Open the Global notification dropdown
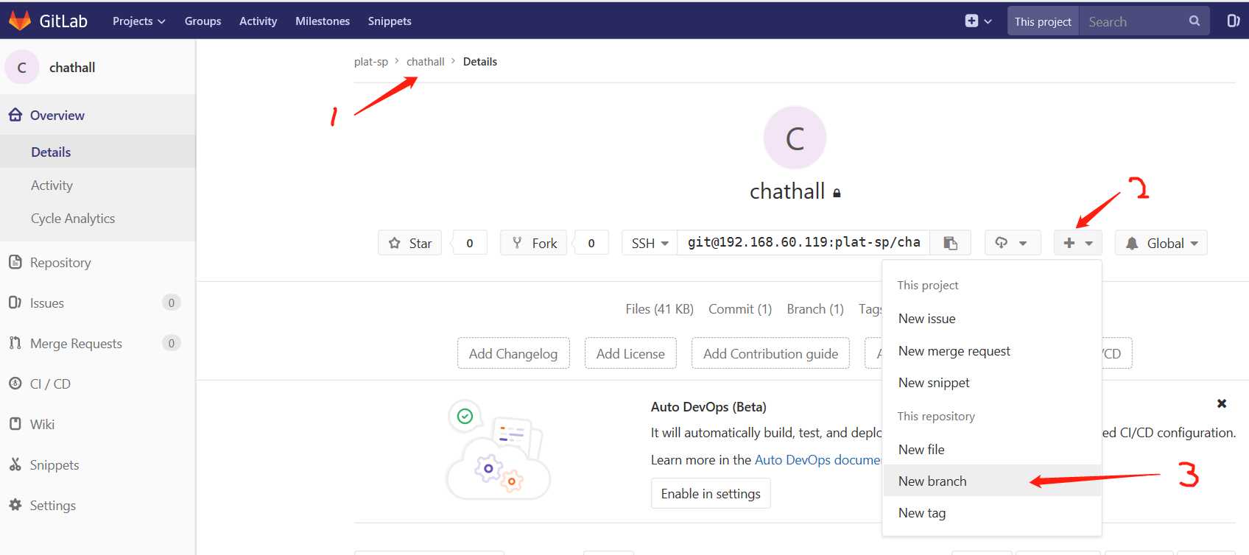 click(1161, 243)
